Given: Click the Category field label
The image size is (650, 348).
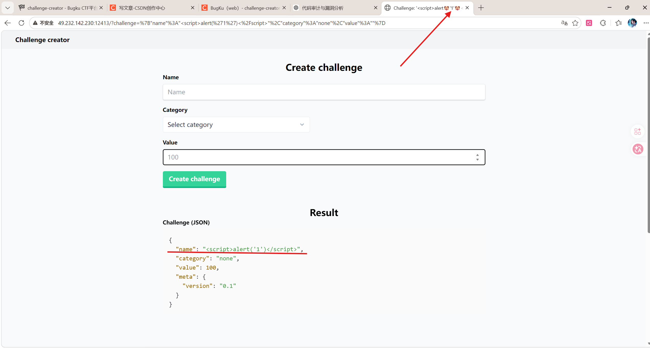Looking at the screenshot, I should coord(175,110).
